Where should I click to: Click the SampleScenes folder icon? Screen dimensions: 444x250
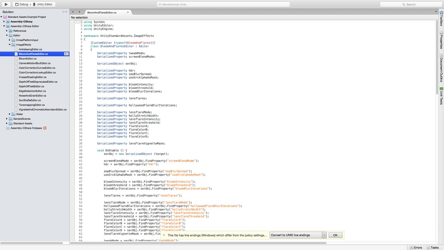point(11,119)
